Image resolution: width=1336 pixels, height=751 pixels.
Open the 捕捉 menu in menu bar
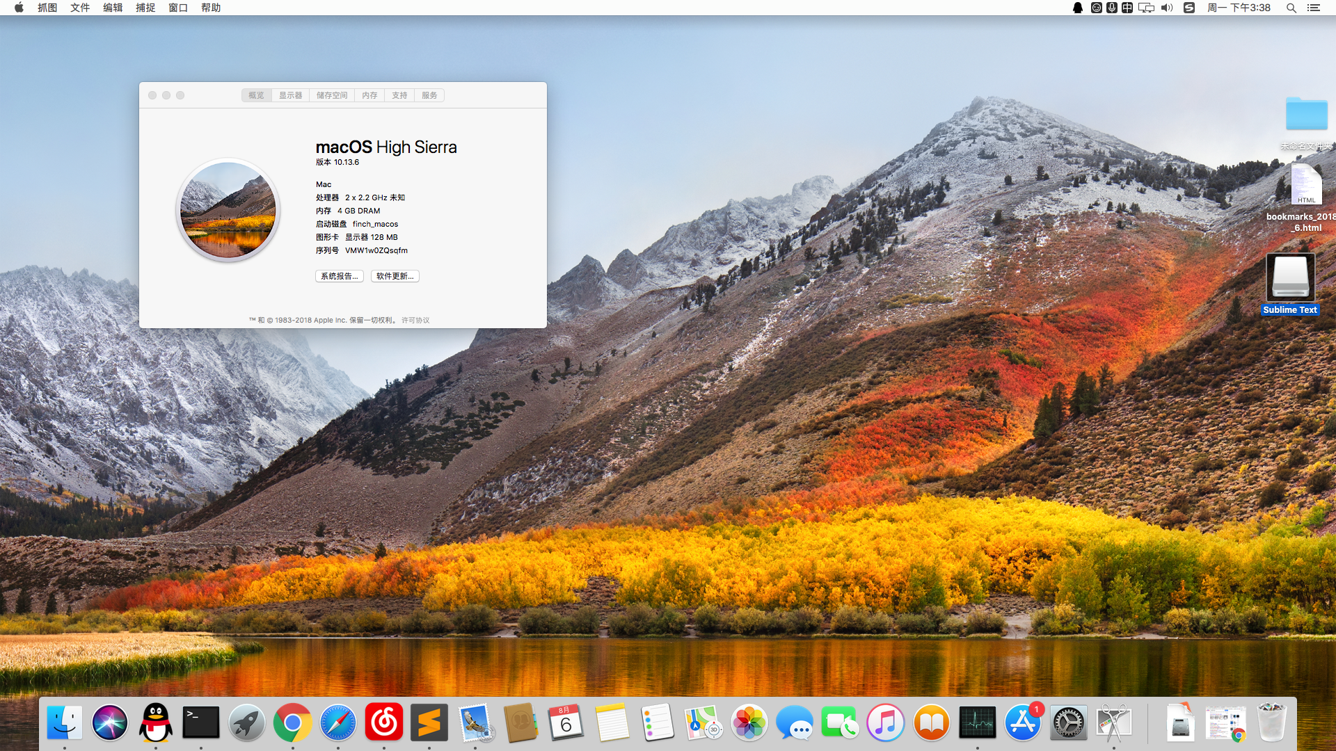[145, 8]
